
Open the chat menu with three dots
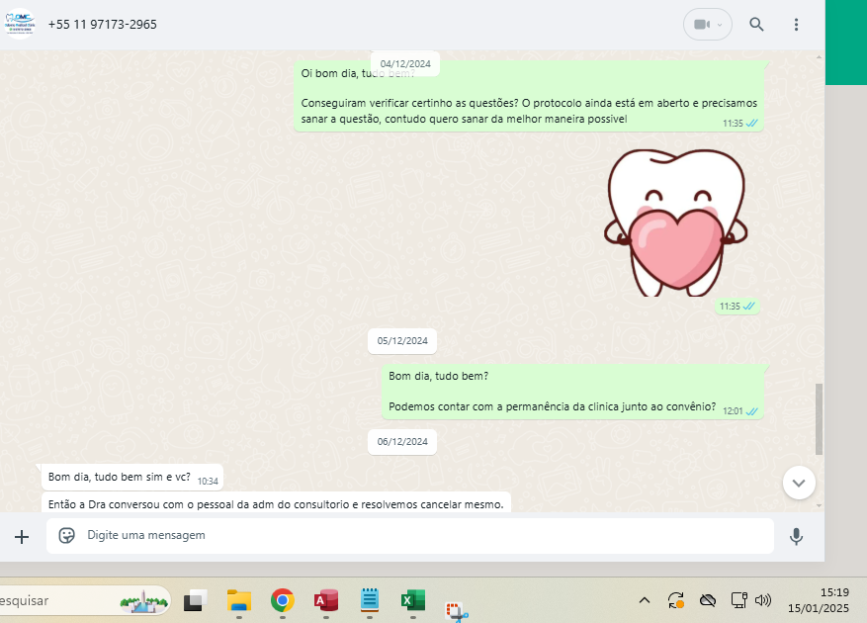[x=796, y=25]
